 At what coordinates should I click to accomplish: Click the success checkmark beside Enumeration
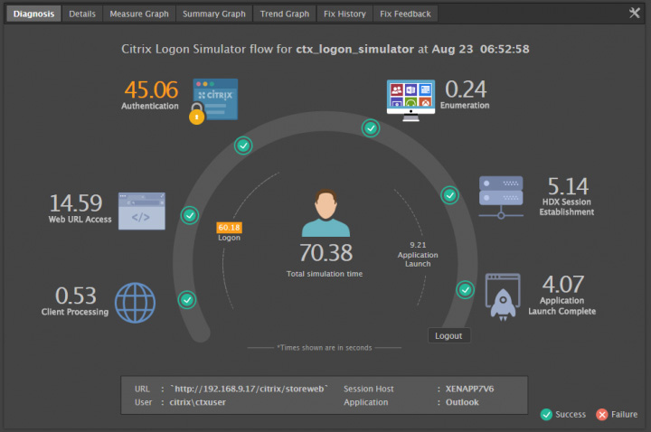[371, 128]
